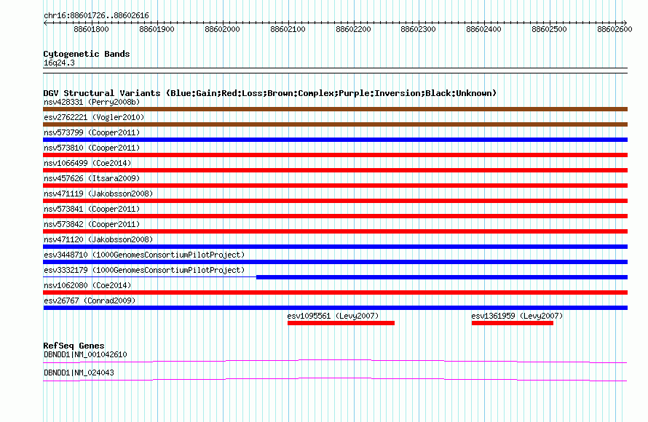Select the DBNDD1|NM_024043 gene track line
Viewport: 648px width, 422px height.
[x=335, y=380]
